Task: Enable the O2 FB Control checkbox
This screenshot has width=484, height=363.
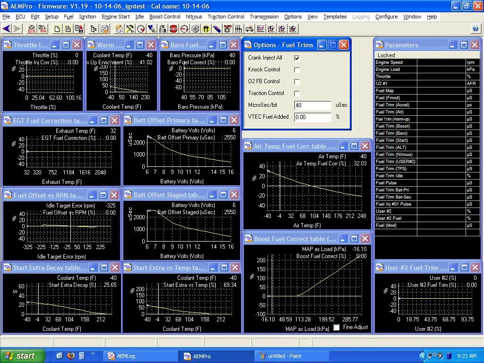Action: [297, 82]
